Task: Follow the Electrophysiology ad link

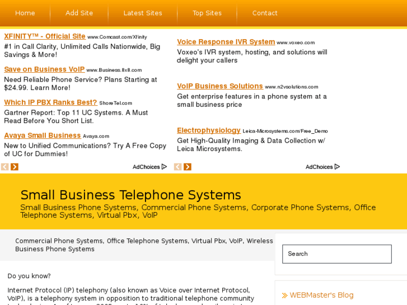Action: coord(209,130)
